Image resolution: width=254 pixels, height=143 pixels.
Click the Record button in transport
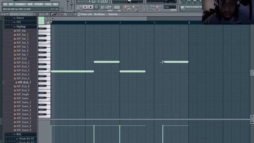point(96,7)
